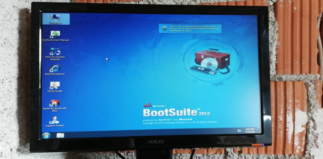Click the Action Center flag in tray
323x159 pixels.
239,131
